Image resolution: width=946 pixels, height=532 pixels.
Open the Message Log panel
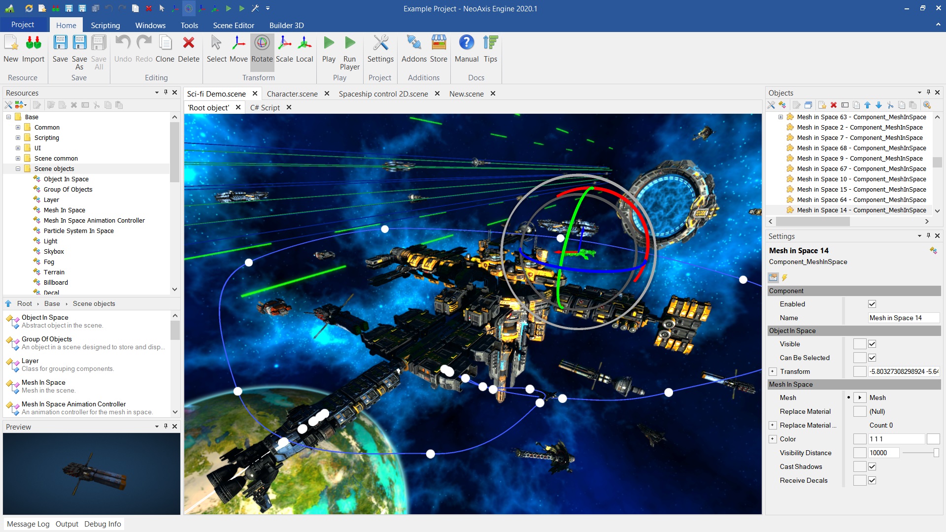[x=28, y=524]
